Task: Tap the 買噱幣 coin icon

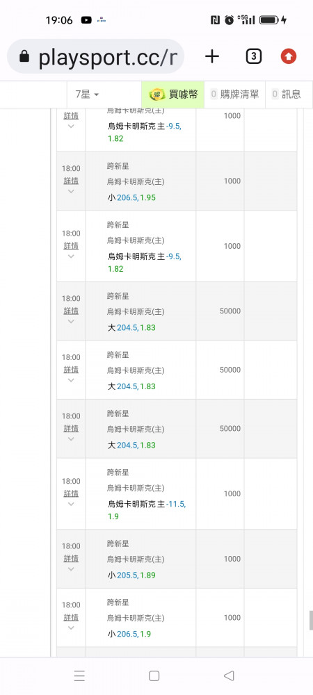Action: [x=157, y=94]
